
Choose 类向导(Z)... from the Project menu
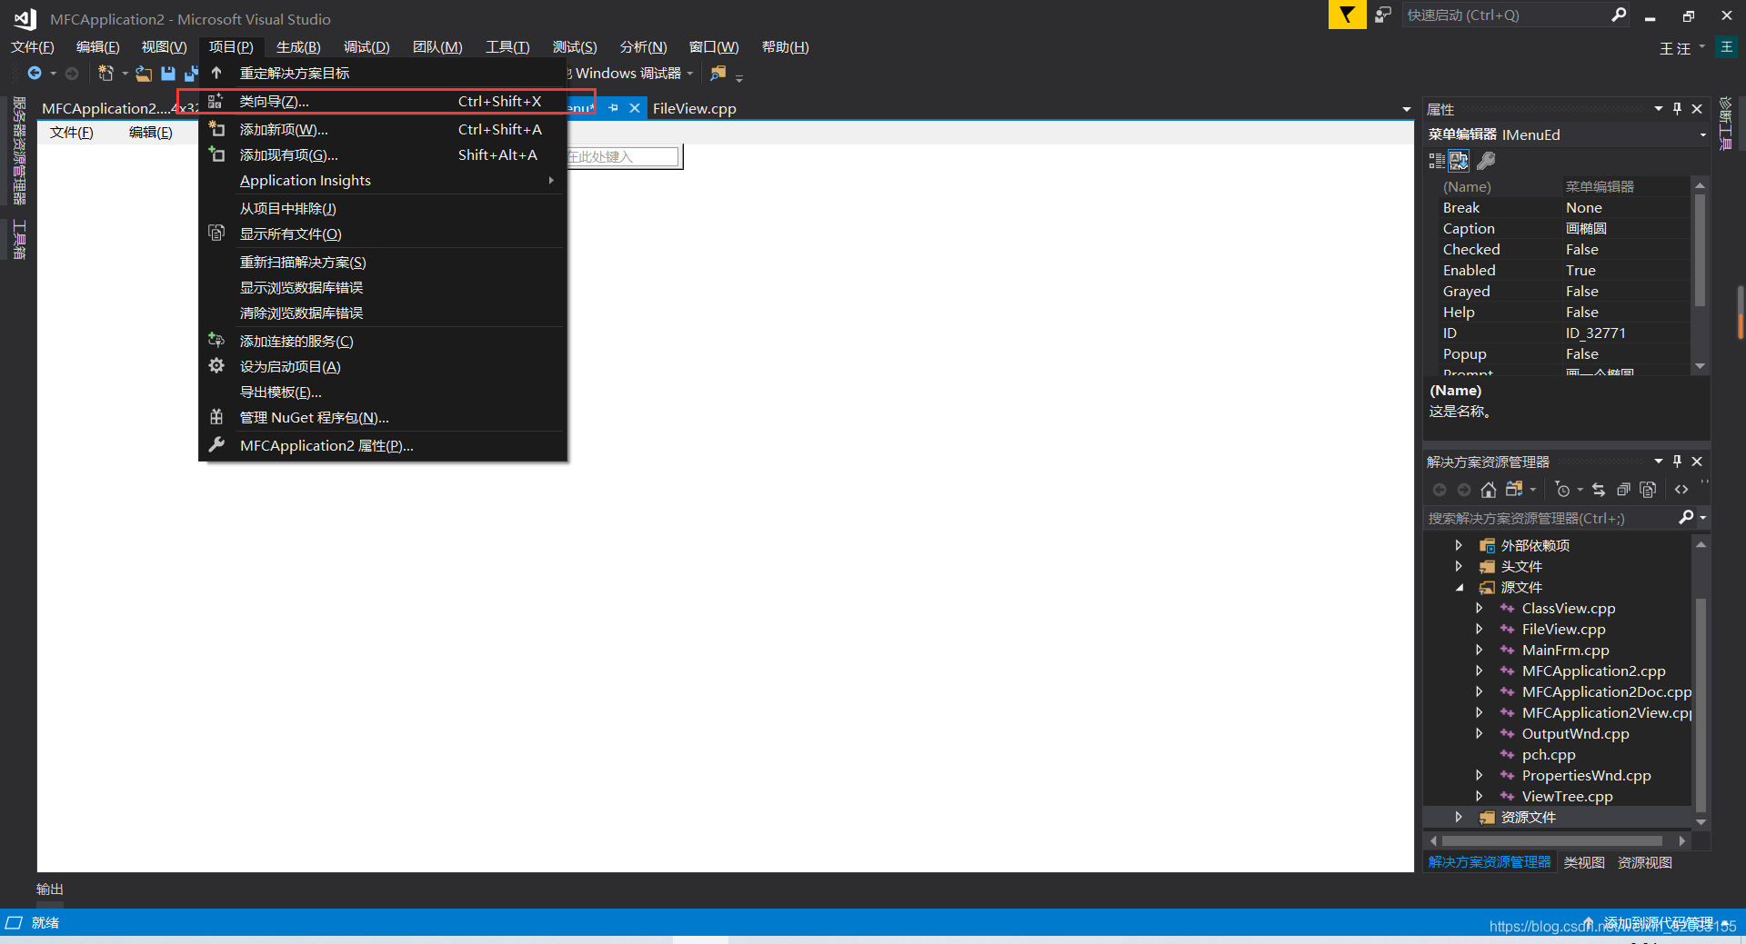tap(383, 101)
